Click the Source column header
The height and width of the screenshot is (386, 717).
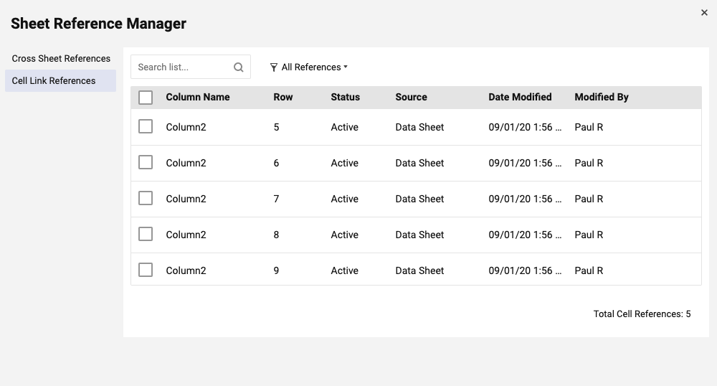click(x=411, y=98)
